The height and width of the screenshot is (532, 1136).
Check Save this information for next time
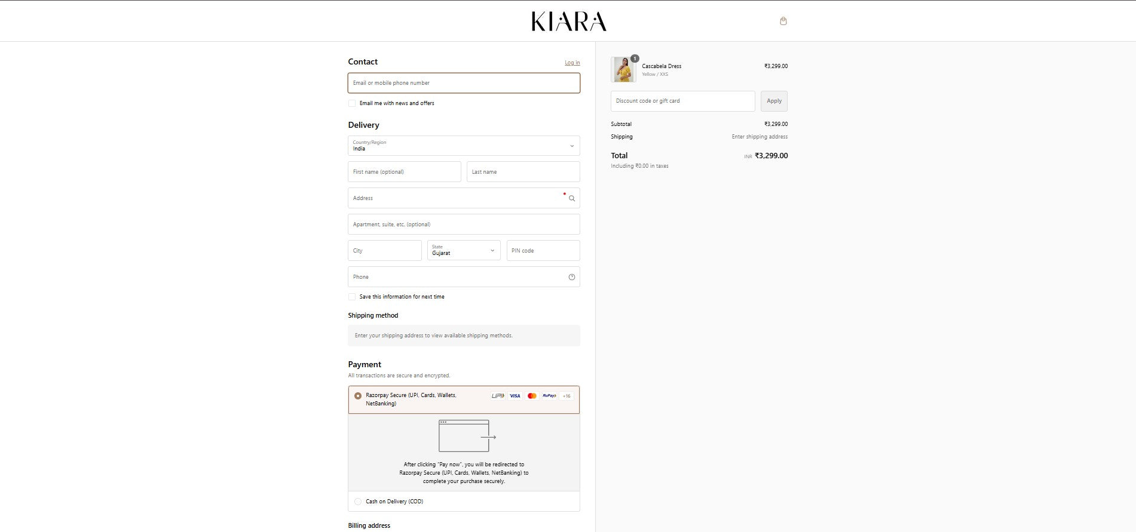pyautogui.click(x=352, y=297)
